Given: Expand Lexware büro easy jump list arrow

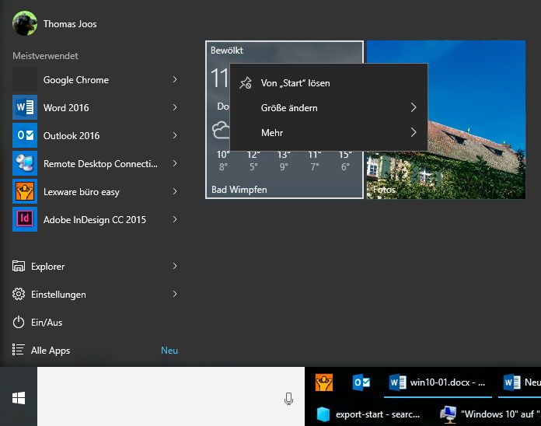Looking at the screenshot, I should pyautogui.click(x=175, y=191).
